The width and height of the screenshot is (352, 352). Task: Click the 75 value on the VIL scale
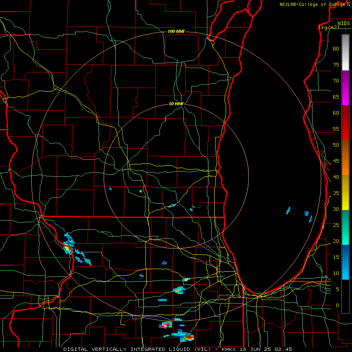tap(336, 65)
